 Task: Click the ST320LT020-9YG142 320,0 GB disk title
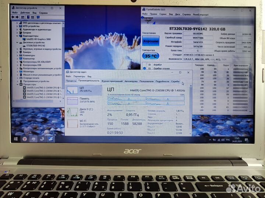click(197, 29)
